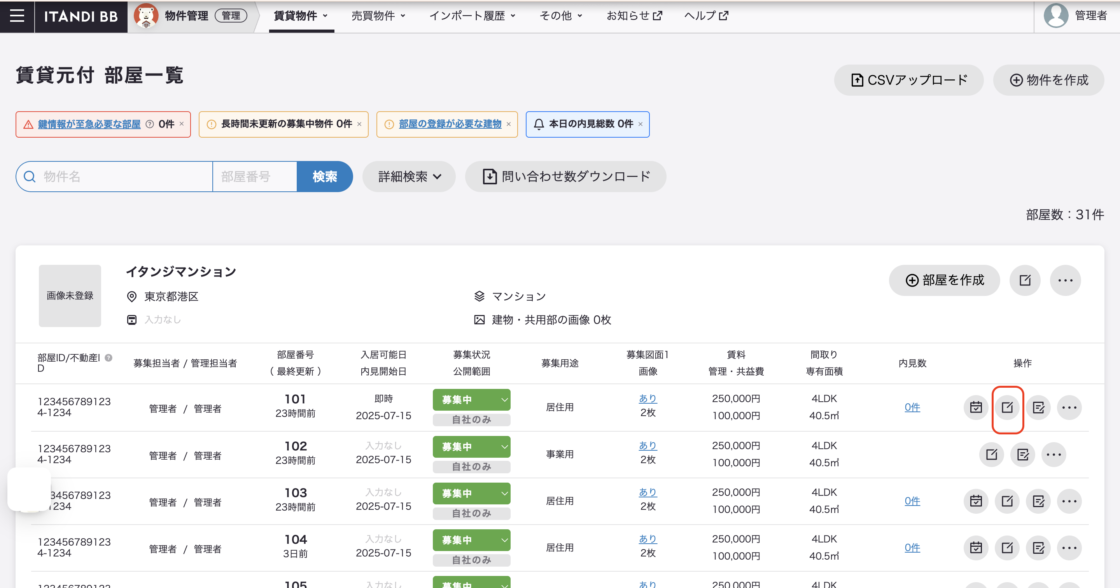Edit room 104 details

[1007, 548]
